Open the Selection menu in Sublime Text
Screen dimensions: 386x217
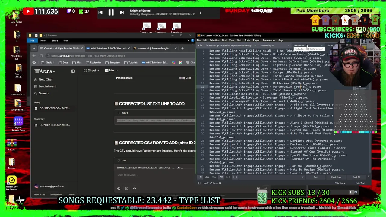[214, 40]
